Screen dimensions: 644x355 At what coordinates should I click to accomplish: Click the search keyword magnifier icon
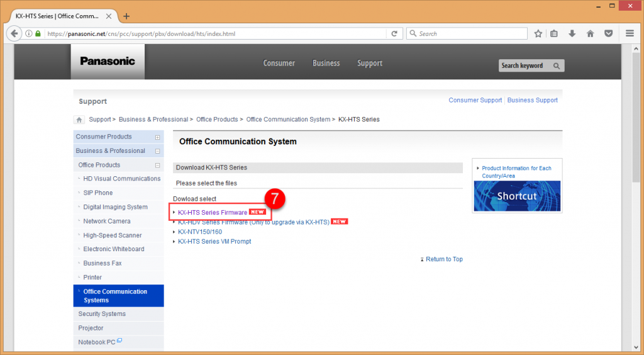pyautogui.click(x=557, y=65)
